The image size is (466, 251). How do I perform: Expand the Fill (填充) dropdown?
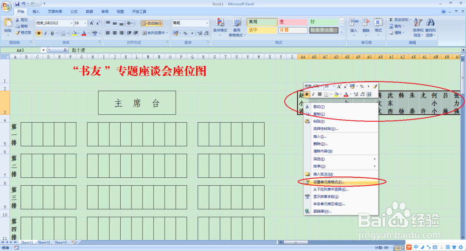[x=403, y=26]
